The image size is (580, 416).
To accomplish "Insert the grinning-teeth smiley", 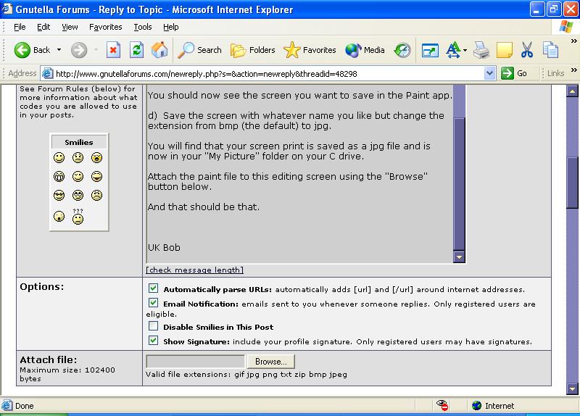I will [59, 176].
